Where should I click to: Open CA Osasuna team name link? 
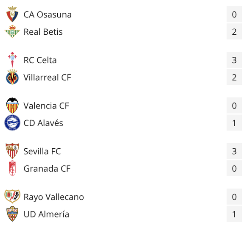[x=48, y=14]
